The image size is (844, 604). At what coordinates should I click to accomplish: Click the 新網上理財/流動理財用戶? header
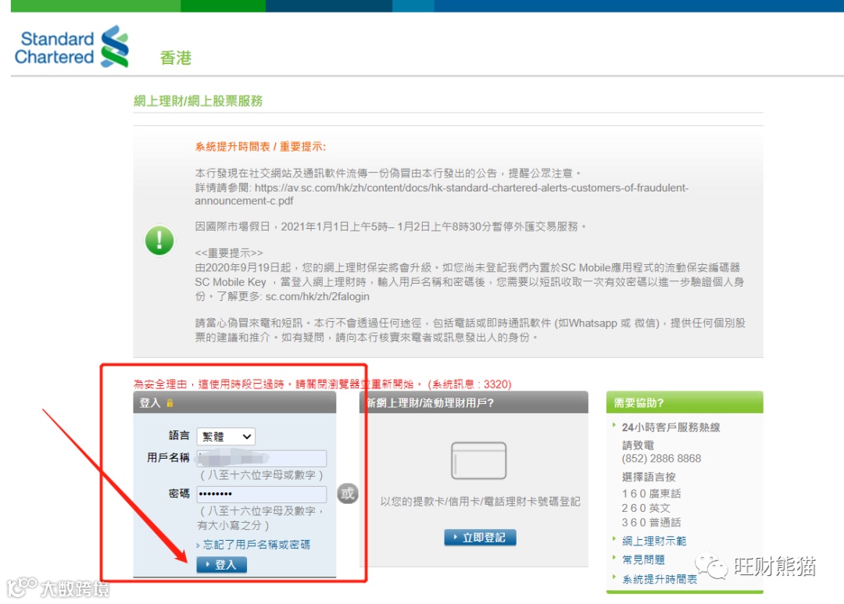pyautogui.click(x=474, y=402)
